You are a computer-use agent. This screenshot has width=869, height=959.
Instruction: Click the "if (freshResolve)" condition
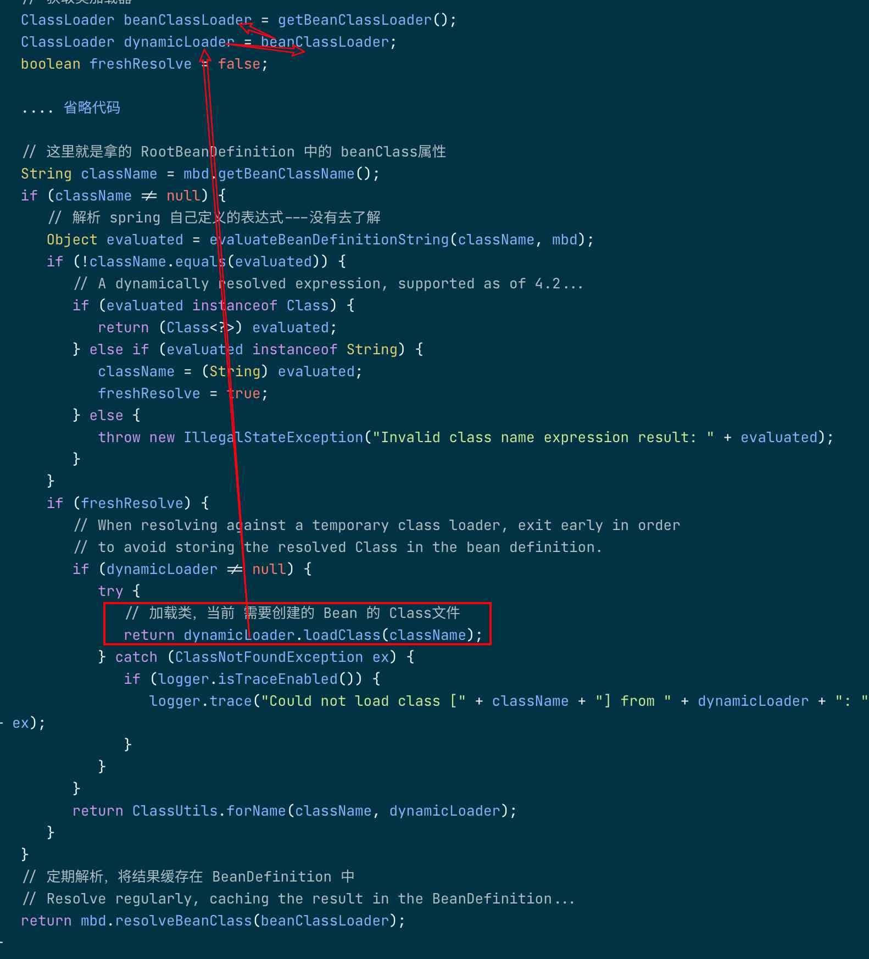click(127, 504)
